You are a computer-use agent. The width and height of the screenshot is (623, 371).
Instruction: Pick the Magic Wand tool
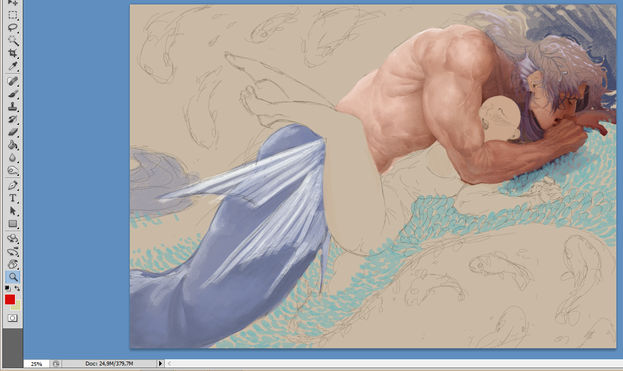[12, 40]
